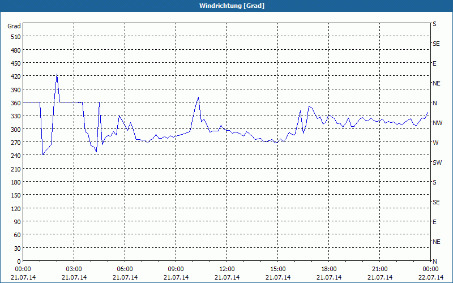The image size is (453, 283).
Task: Click the S compass label level with 180
Action: (434, 182)
